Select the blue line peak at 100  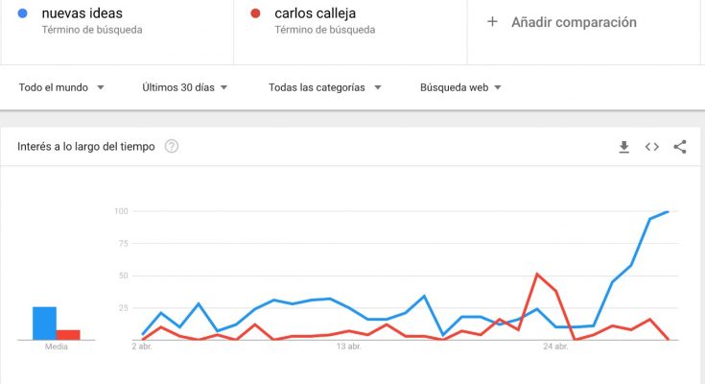click(x=668, y=211)
